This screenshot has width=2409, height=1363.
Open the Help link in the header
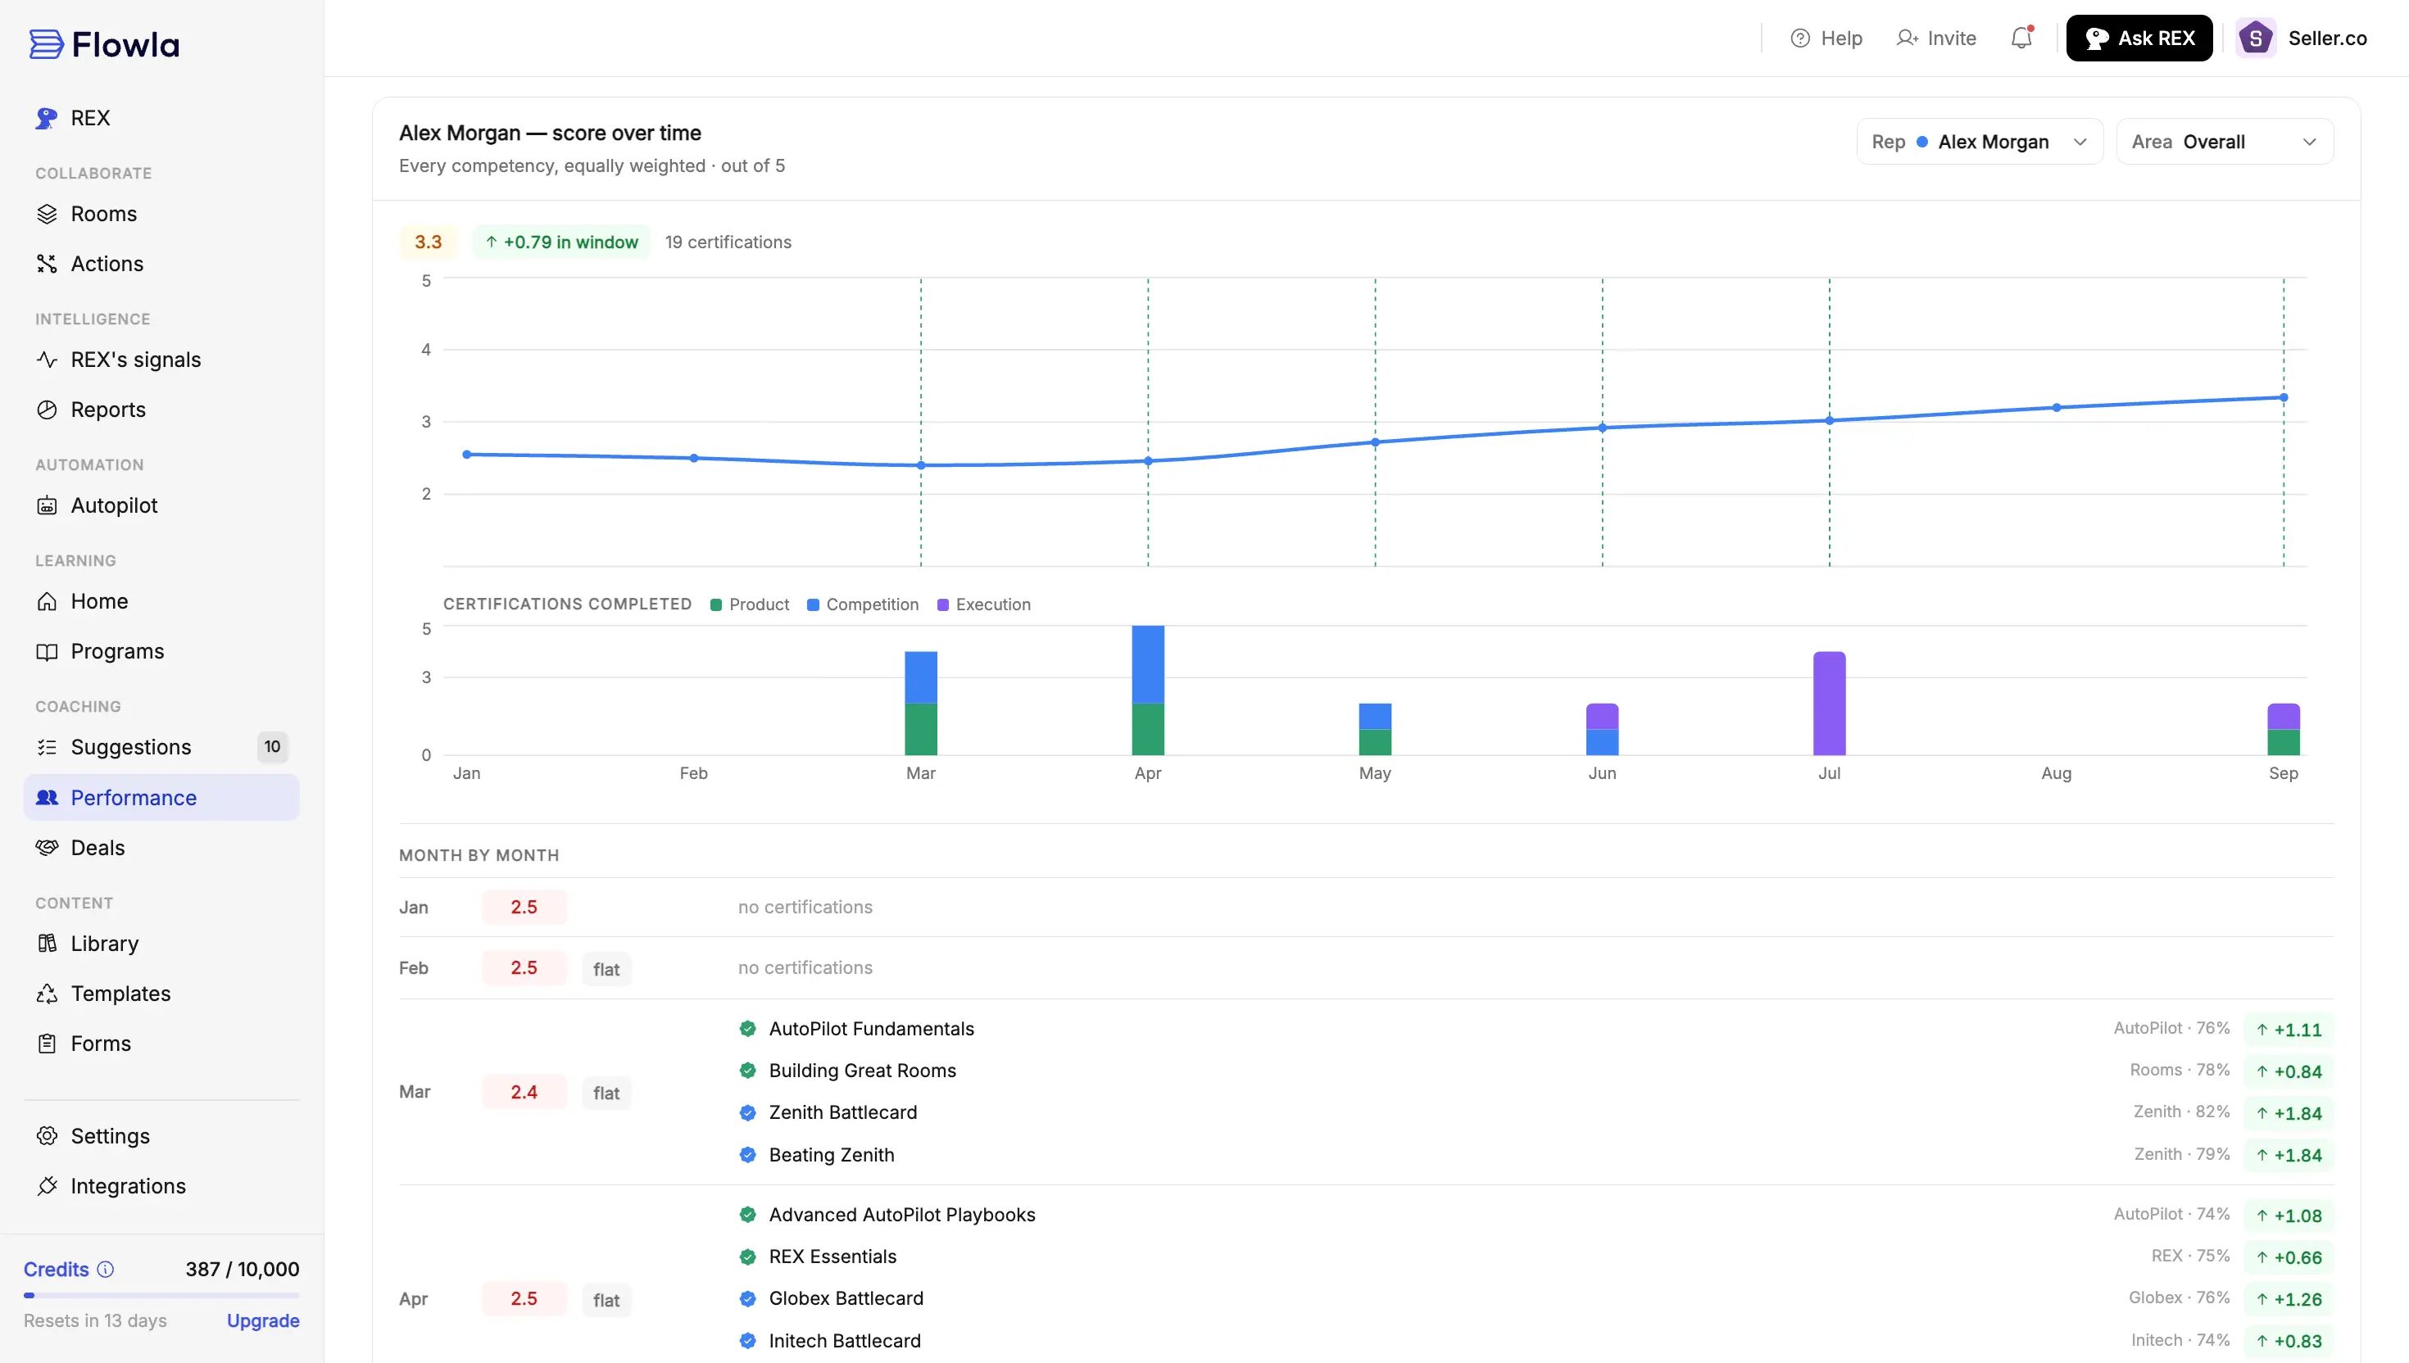1826,38
